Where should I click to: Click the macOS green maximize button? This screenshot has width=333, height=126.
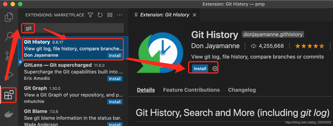[20, 4]
